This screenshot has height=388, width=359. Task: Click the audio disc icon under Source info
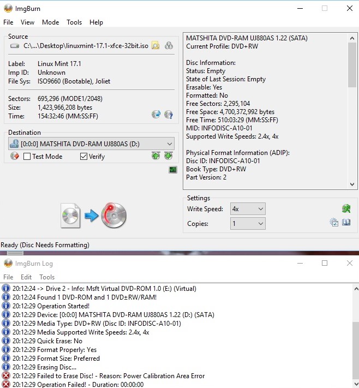(x=156, y=114)
